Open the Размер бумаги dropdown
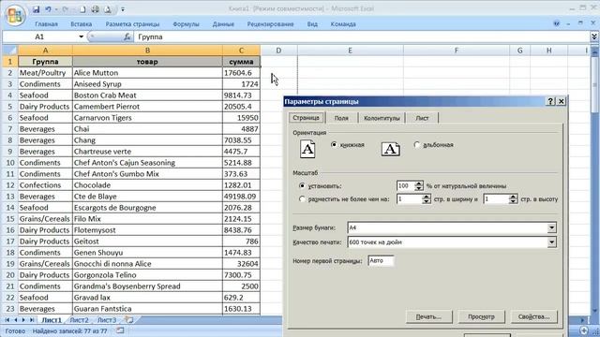 pos(551,227)
